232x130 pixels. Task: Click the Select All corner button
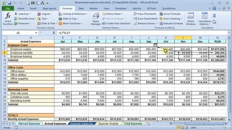click(4, 38)
